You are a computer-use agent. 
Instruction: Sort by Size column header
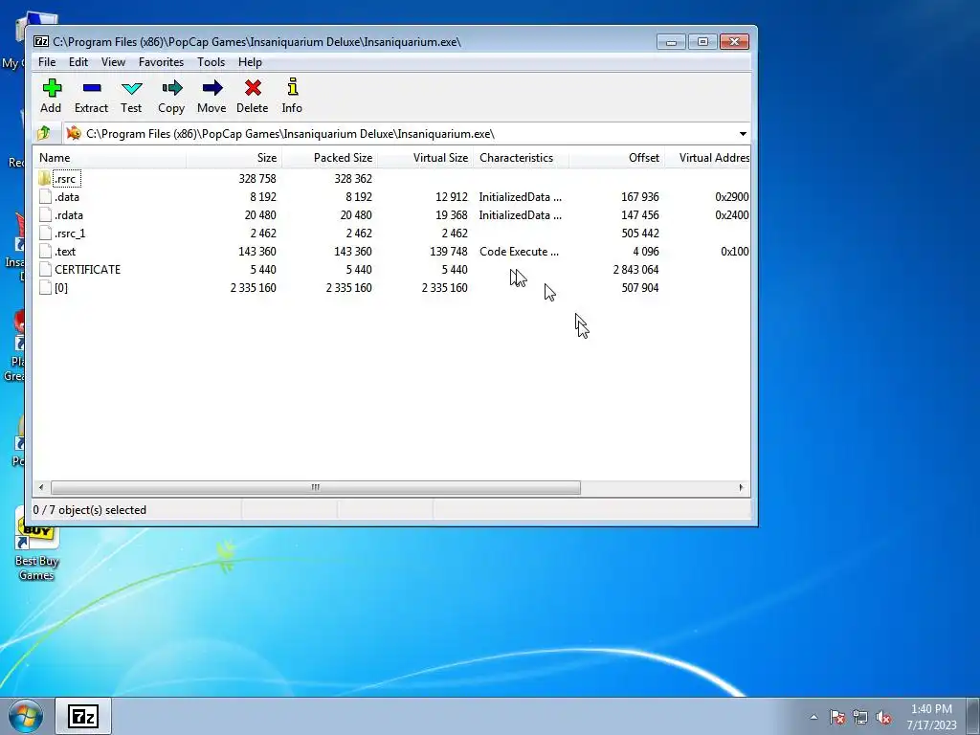click(x=234, y=158)
